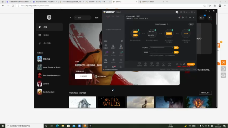Launch Kena: Bridge of Spirits from quick launch

[x=49, y=67]
